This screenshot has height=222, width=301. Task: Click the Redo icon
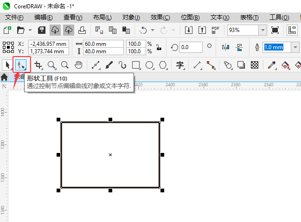(x=164, y=30)
